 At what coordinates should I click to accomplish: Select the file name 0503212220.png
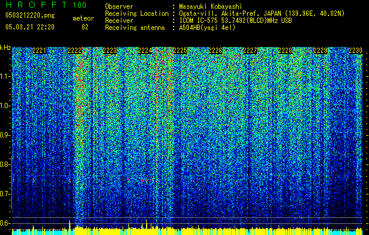30,15
